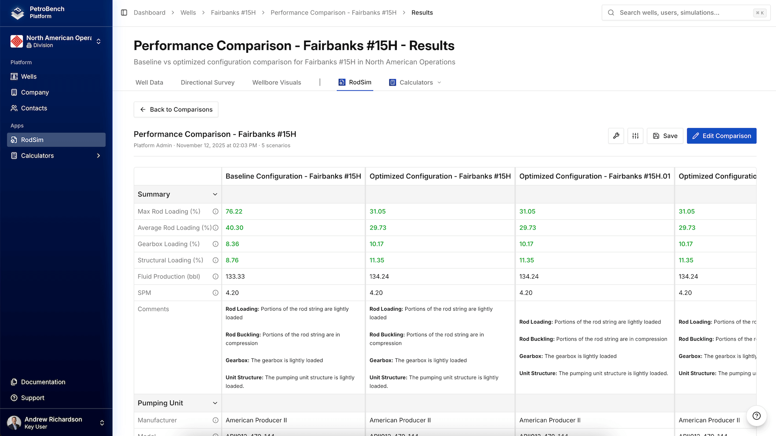Click the Calculators icon under Apps
Image resolution: width=776 pixels, height=436 pixels.
click(x=13, y=156)
